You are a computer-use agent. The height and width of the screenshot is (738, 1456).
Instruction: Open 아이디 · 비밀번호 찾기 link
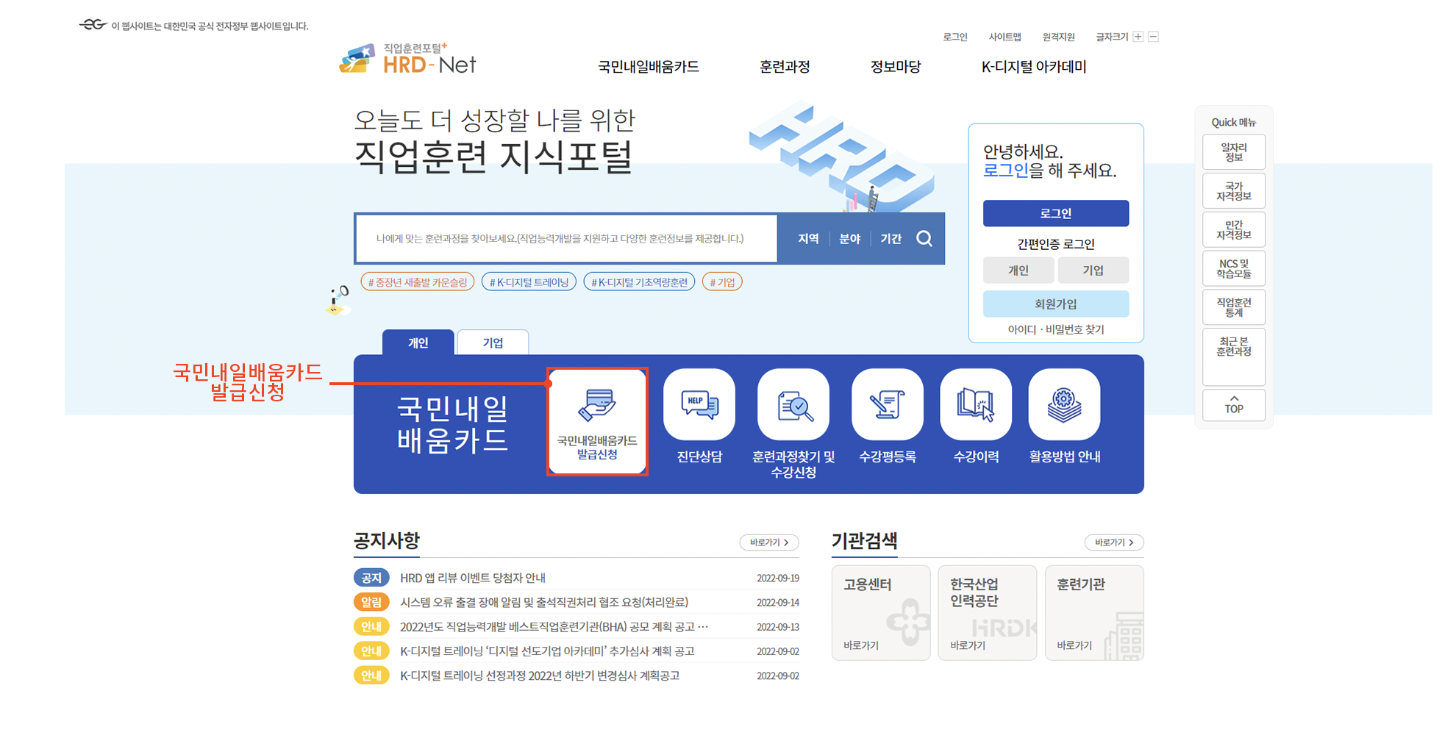(1056, 329)
